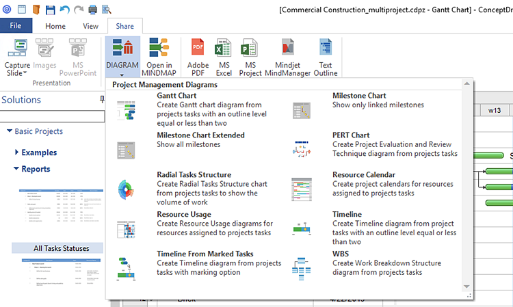Undo the last action

coord(64,10)
